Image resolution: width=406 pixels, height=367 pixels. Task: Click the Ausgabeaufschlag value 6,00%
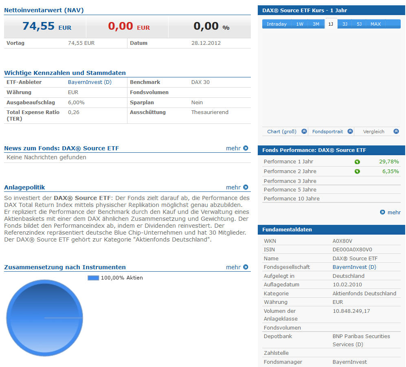coord(76,103)
